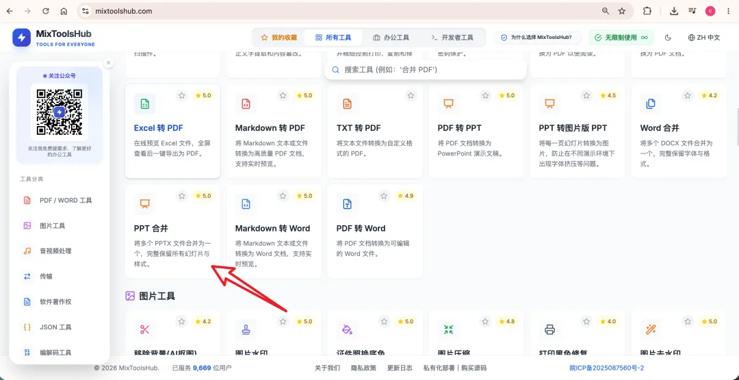
Task: Click the printer icon for 打印黑色修复
Action: coord(549,329)
